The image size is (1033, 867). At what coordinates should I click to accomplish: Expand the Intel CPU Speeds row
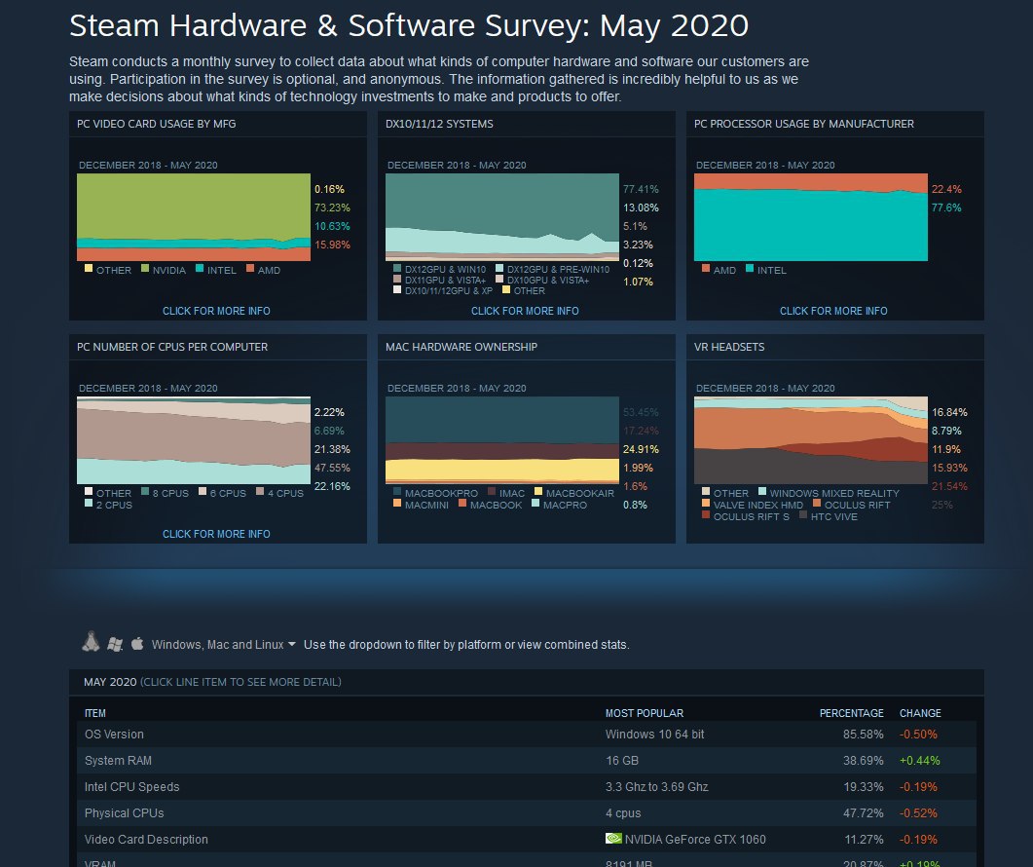tap(527, 786)
